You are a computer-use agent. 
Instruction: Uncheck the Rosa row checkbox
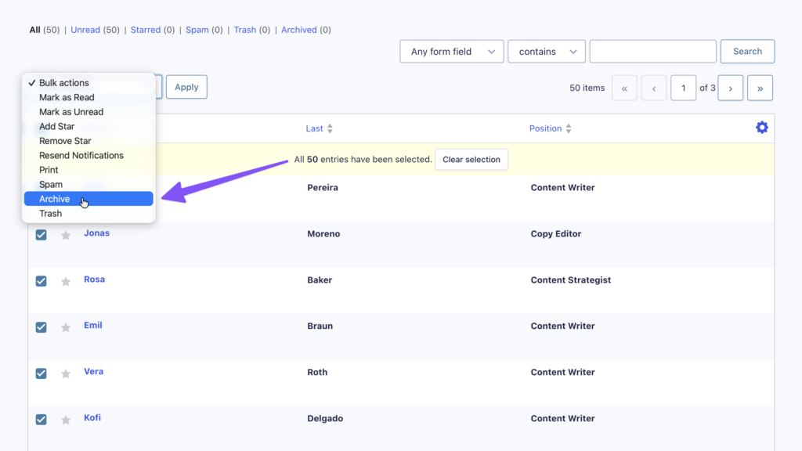(x=41, y=281)
